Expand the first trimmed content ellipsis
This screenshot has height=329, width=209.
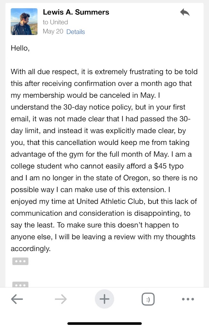click(x=20, y=261)
